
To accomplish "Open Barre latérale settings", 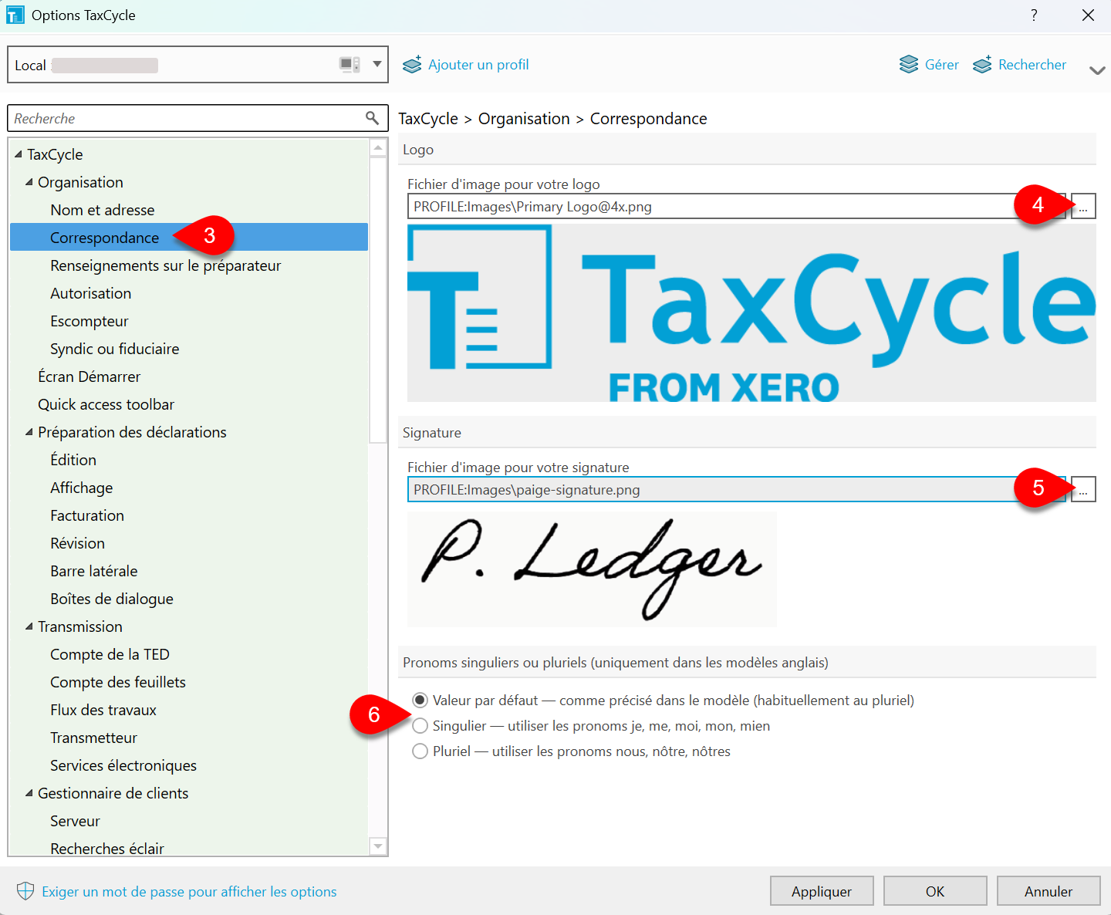I will pos(94,571).
